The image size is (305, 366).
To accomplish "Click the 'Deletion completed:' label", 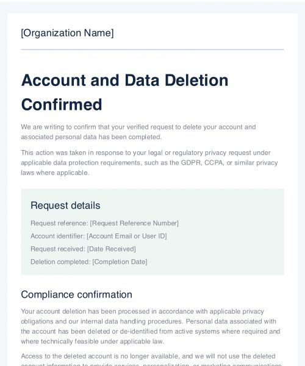I will coord(60,262).
